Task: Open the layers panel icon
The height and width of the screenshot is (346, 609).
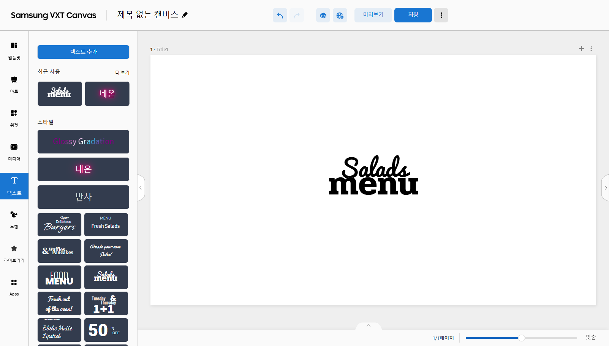Action: click(323, 15)
